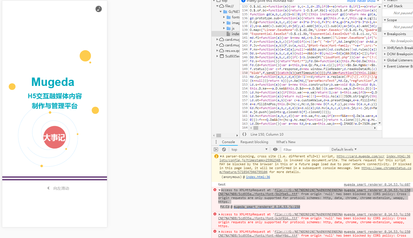Click the index file document icon
The height and width of the screenshot is (238, 413).
click(228, 34)
